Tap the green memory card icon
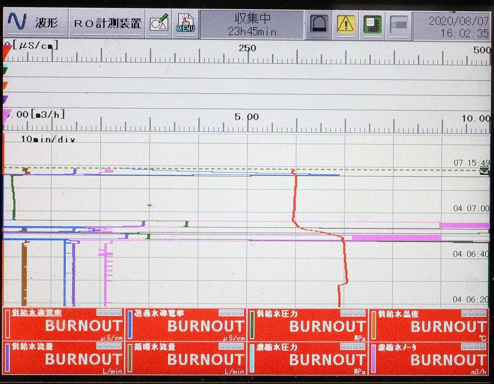The image size is (494, 384). point(372,24)
